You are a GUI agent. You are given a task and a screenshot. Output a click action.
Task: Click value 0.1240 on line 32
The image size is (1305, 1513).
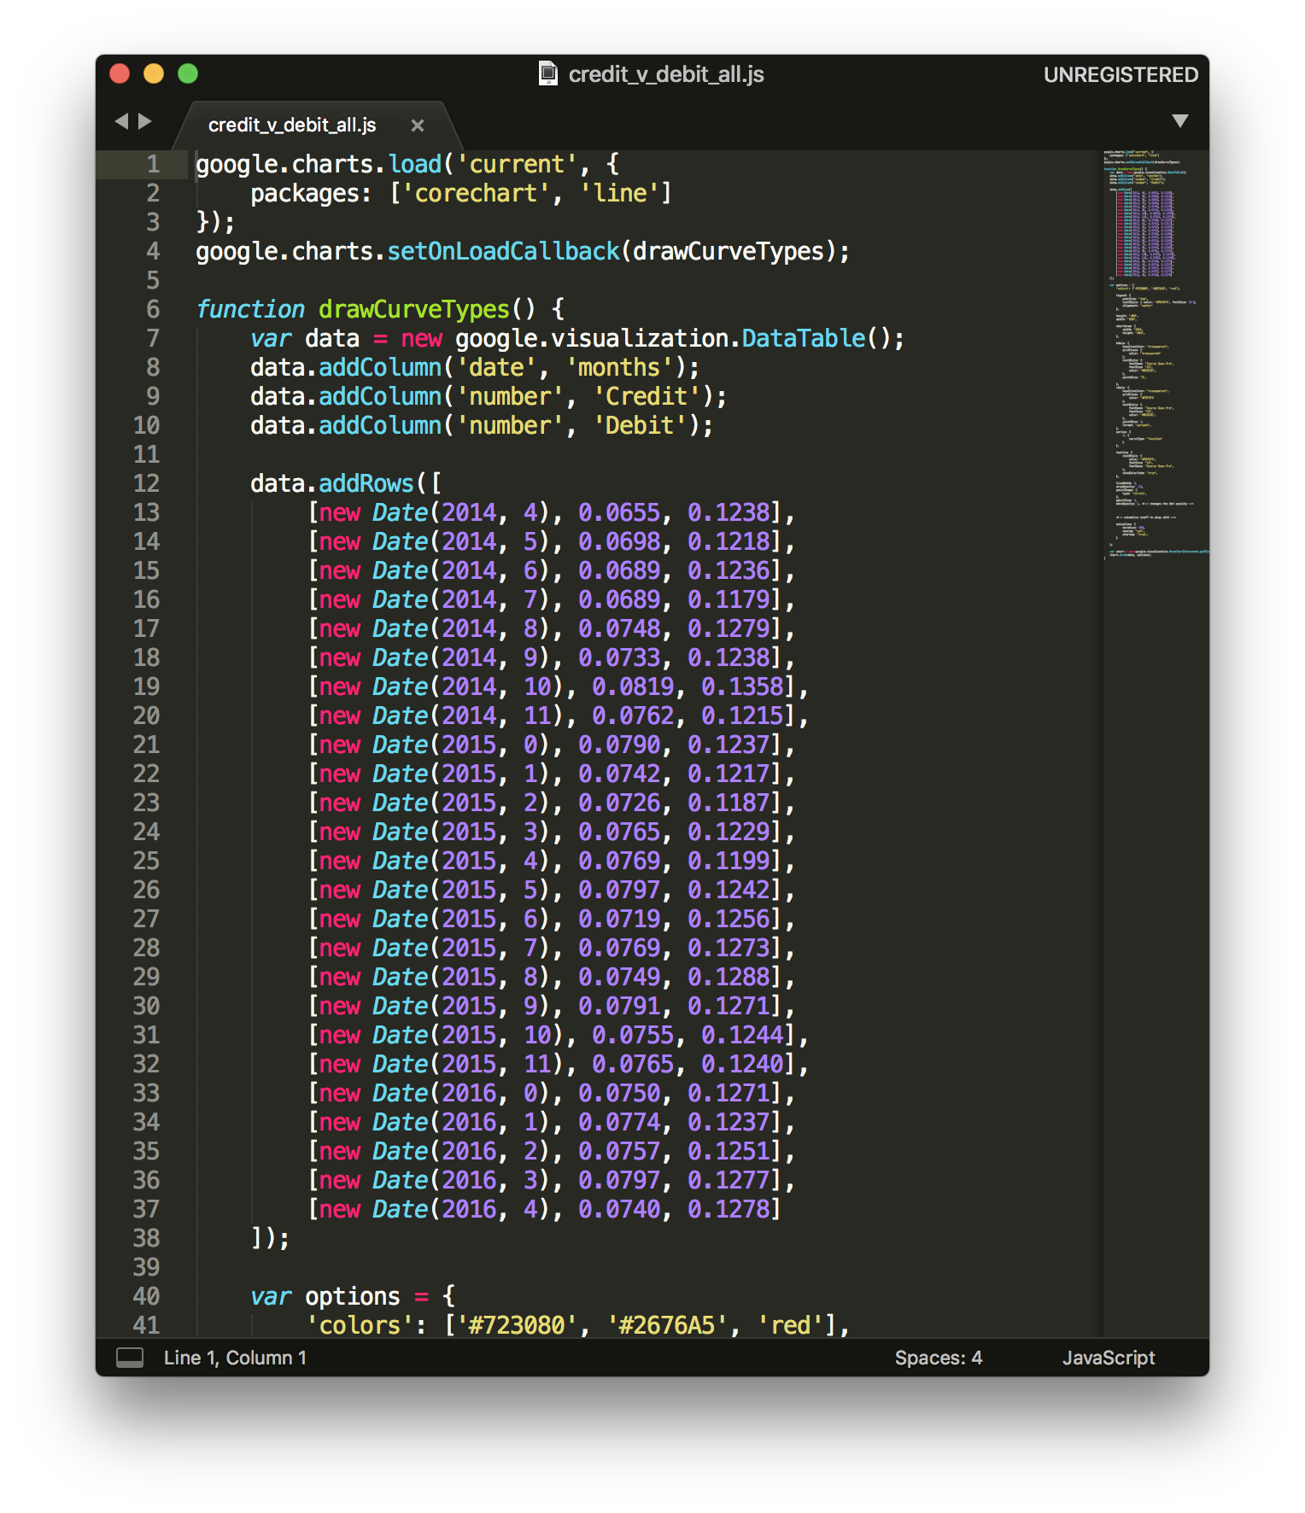coord(743,1064)
